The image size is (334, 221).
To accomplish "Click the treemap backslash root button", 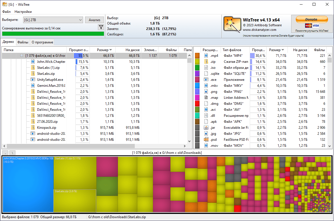I will coord(12,153).
